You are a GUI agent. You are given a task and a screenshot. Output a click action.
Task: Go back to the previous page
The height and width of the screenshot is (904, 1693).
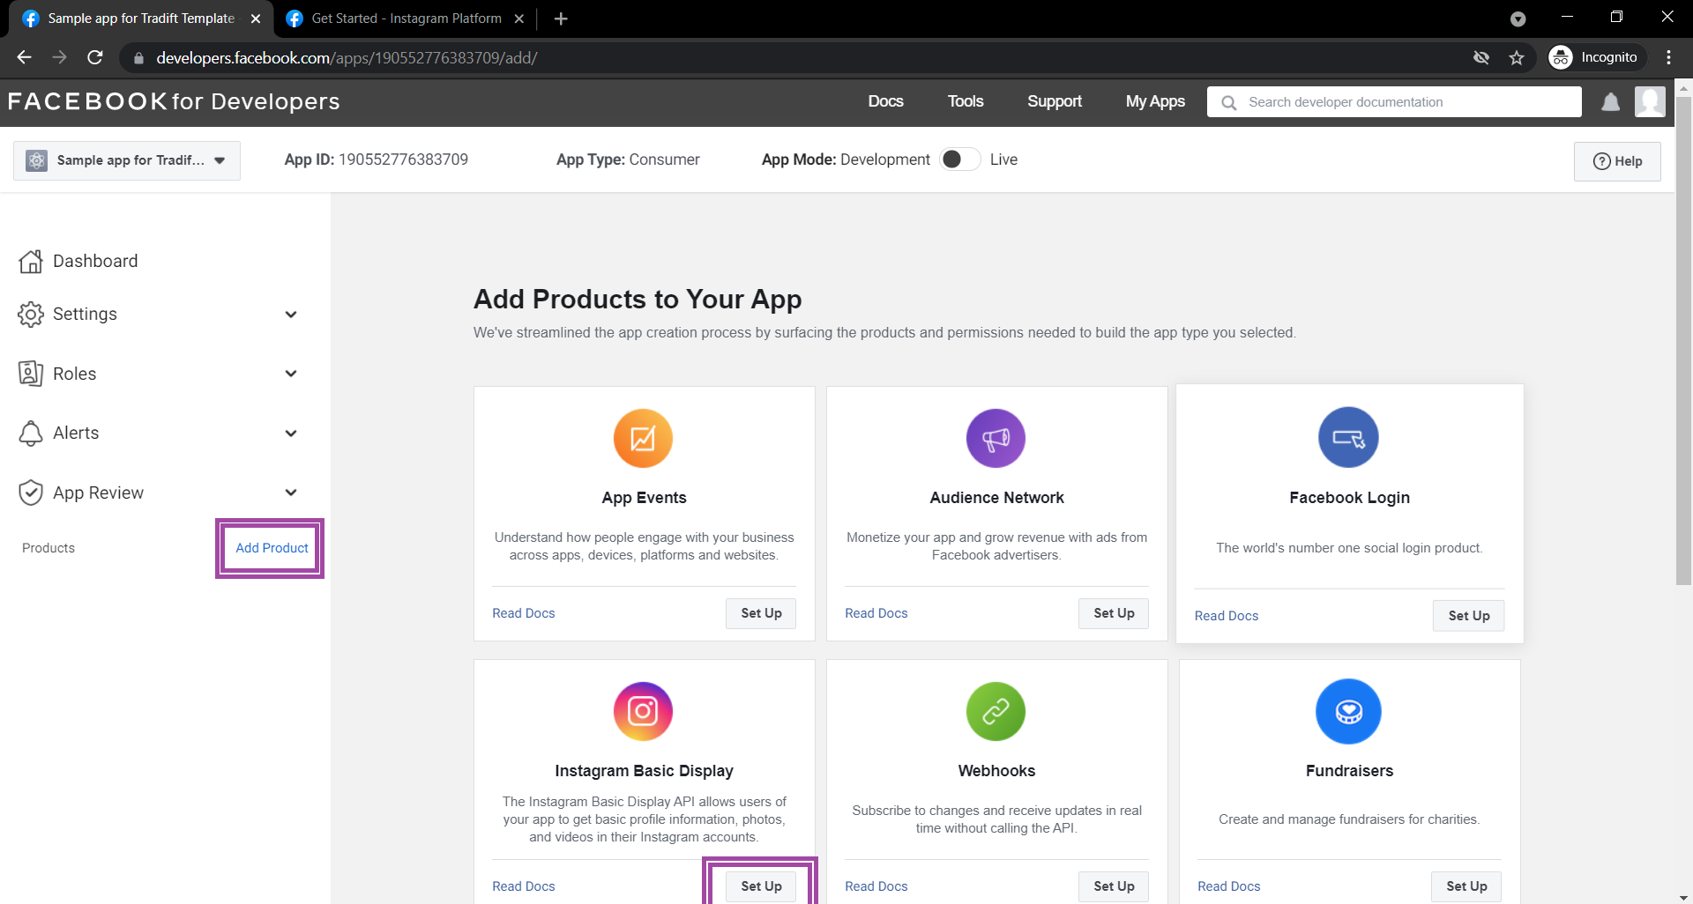click(x=24, y=57)
